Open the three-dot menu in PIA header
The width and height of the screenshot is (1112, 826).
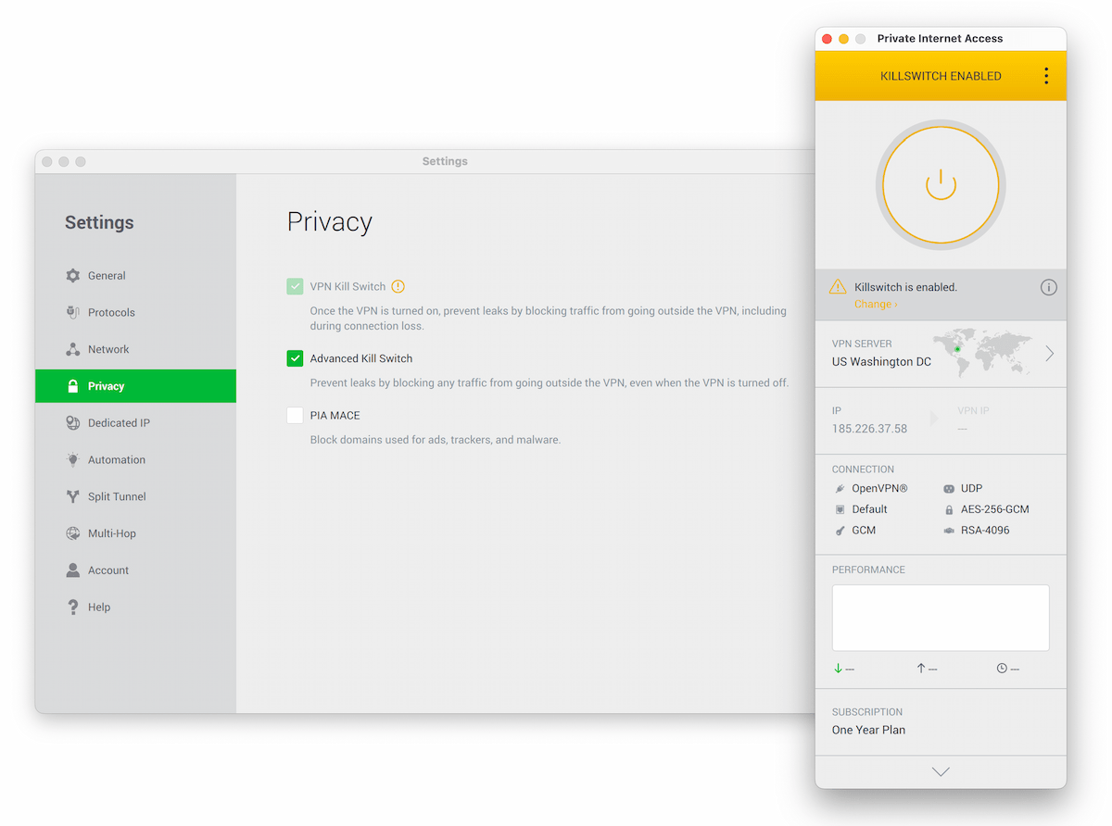pyautogui.click(x=1046, y=76)
